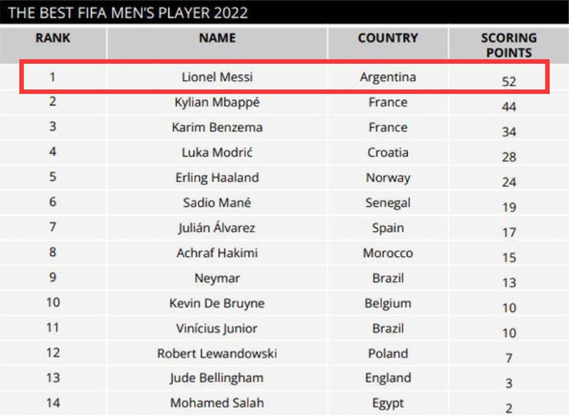
Task: Click the Senegal country cell
Action: click(x=387, y=203)
